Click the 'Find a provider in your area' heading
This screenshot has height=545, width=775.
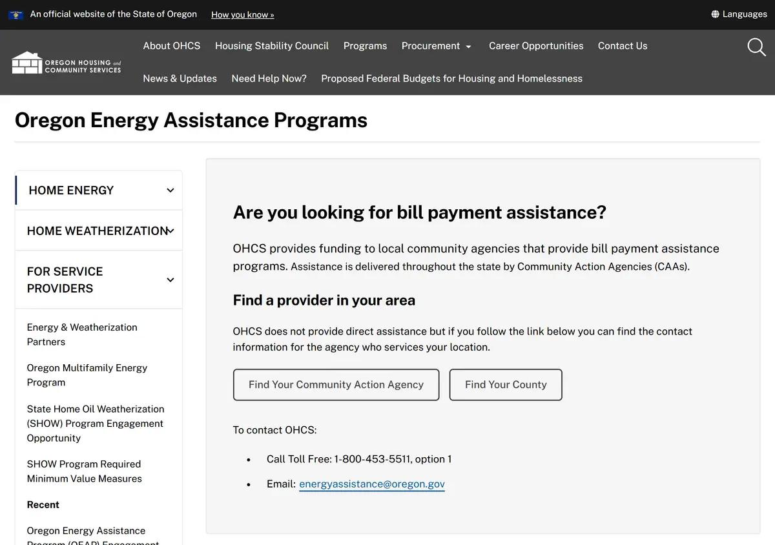(324, 300)
